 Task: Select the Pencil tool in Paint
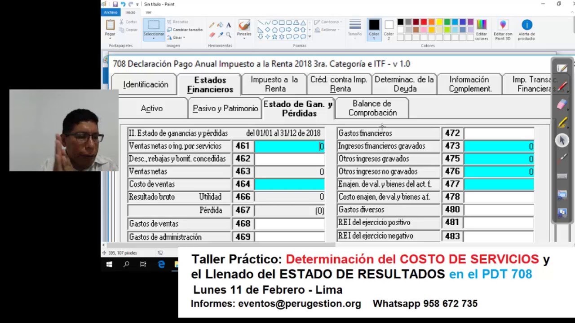coord(212,26)
